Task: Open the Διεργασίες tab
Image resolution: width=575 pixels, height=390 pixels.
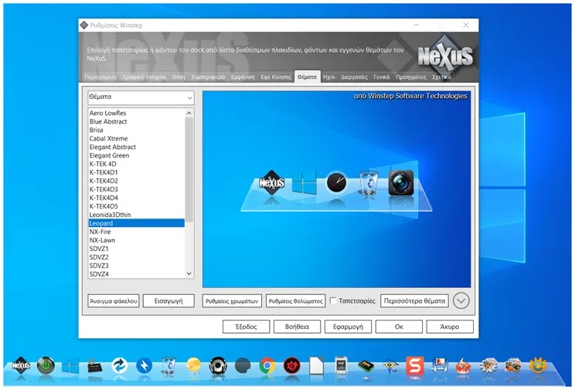Action: click(354, 77)
